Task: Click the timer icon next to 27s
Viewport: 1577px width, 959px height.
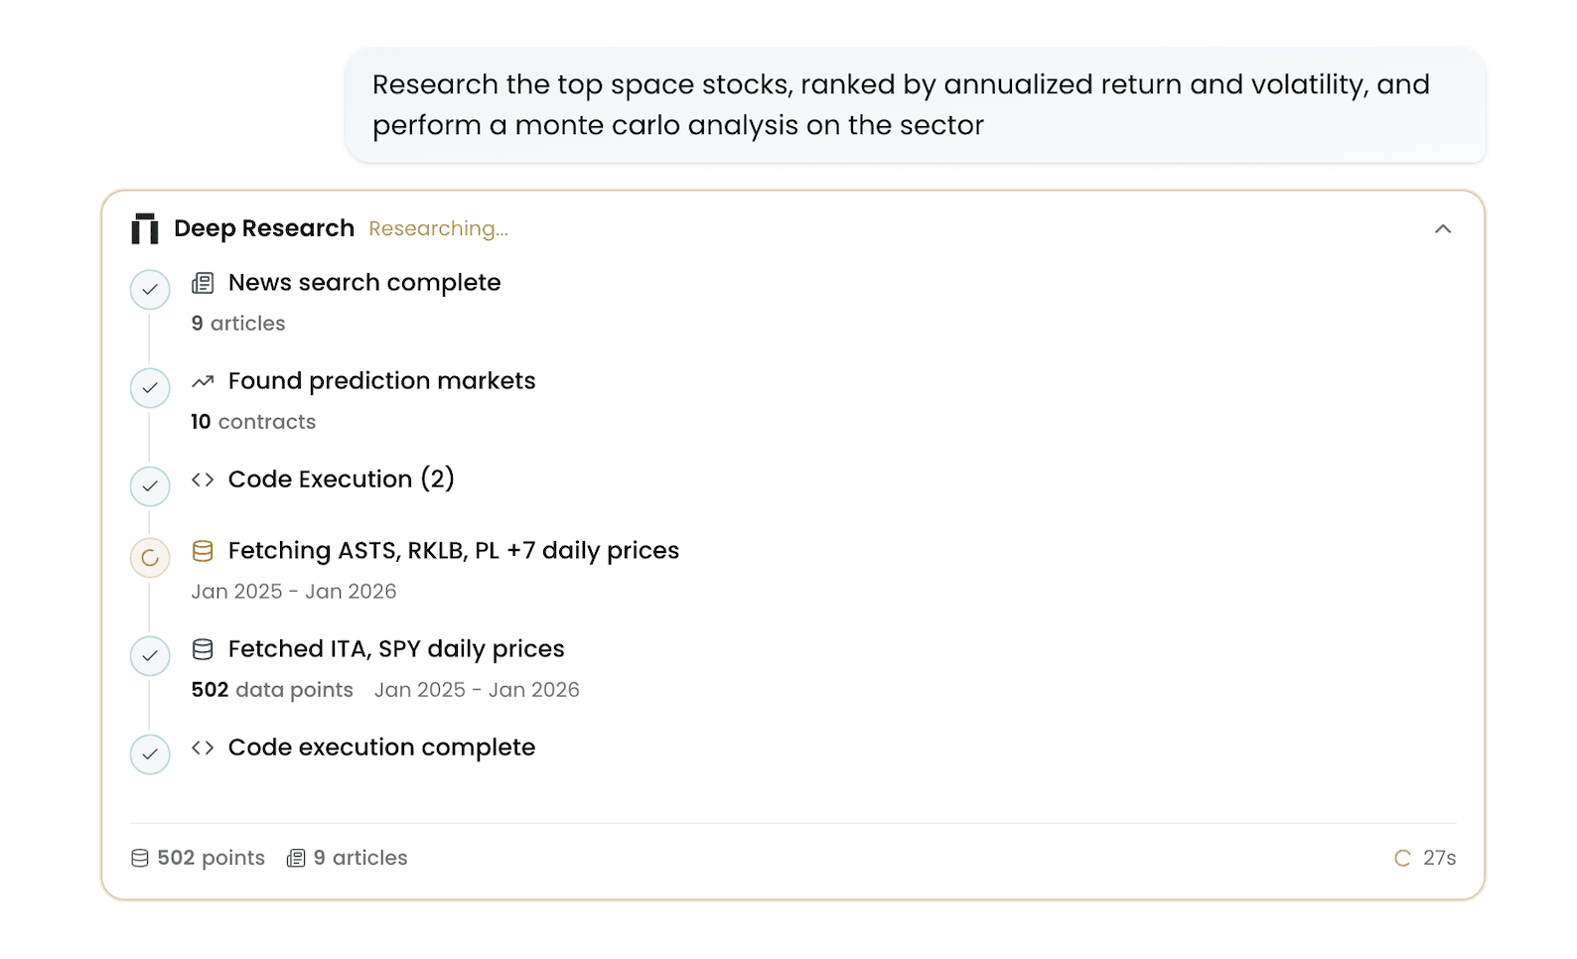Action: click(x=1402, y=857)
